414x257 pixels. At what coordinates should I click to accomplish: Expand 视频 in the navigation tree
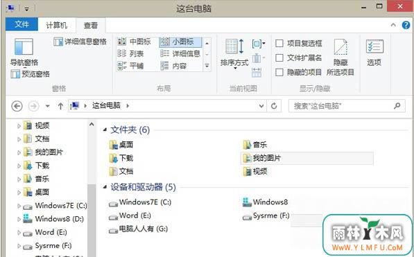tap(19, 126)
